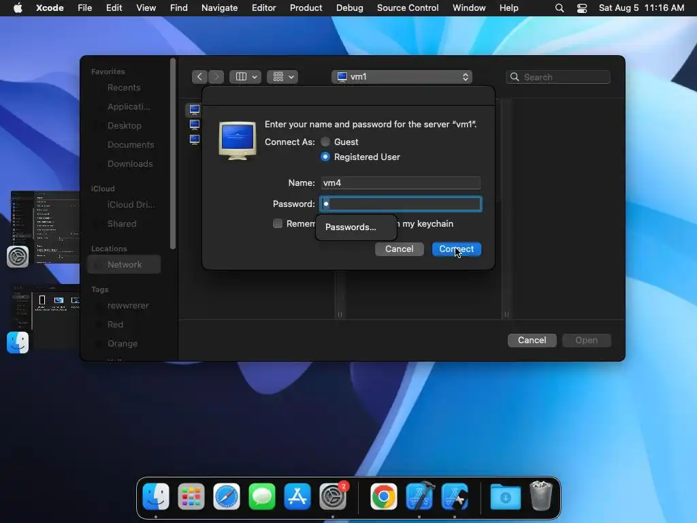Open item grouping dropdown
Image resolution: width=697 pixels, height=523 pixels.
[x=282, y=77]
